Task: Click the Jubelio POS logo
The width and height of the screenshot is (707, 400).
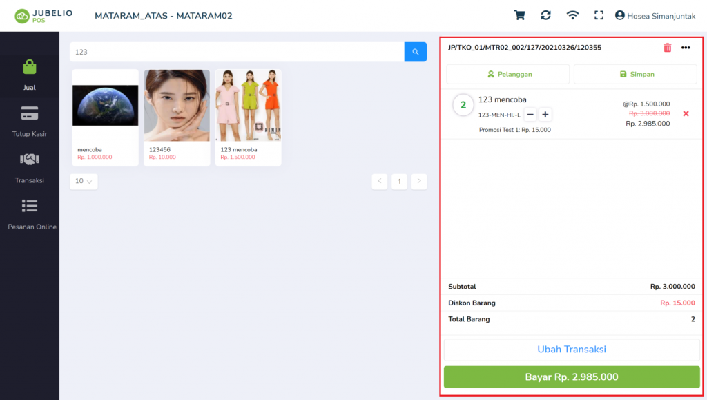Action: coord(43,16)
